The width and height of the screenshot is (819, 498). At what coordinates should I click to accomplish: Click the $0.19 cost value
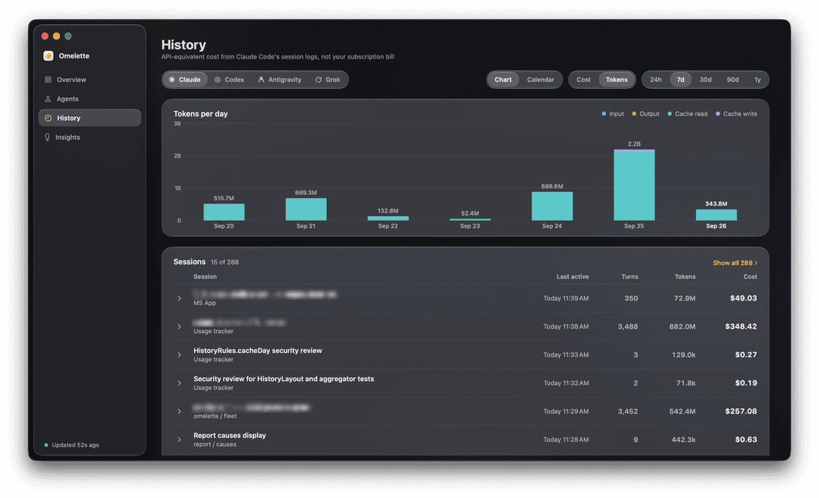click(746, 383)
